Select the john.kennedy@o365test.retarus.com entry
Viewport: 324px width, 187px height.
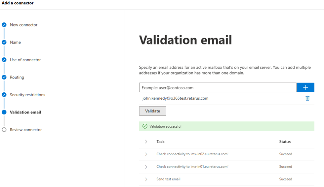point(175,98)
